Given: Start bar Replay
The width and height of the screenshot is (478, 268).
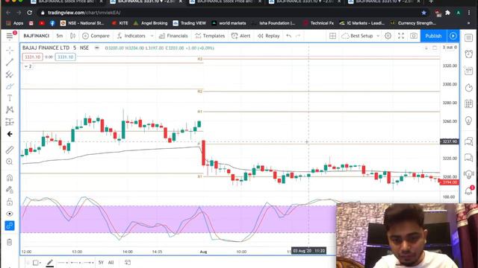Looking at the screenshot, I should click(269, 36).
